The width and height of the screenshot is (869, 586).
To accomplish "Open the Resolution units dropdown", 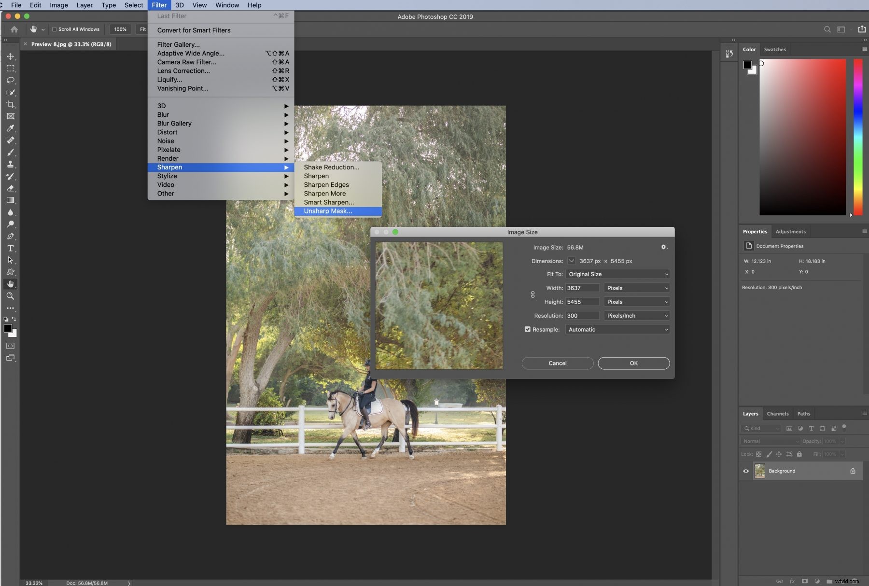I will [636, 315].
